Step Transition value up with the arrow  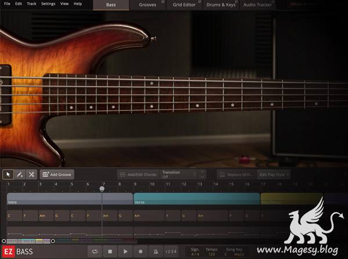click(x=202, y=172)
